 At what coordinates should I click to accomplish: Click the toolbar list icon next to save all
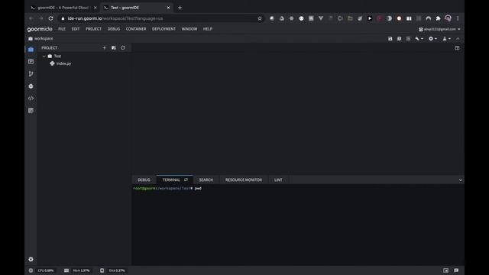[408, 39]
